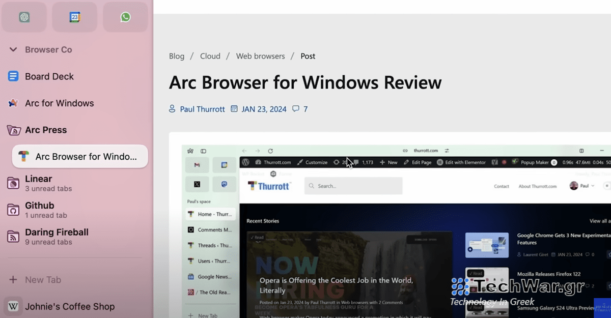This screenshot has height=318, width=611.
Task: Open the comments via the speech bubble icon
Action: click(295, 108)
